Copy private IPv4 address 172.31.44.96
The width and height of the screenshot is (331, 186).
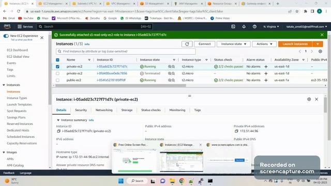point(236,131)
